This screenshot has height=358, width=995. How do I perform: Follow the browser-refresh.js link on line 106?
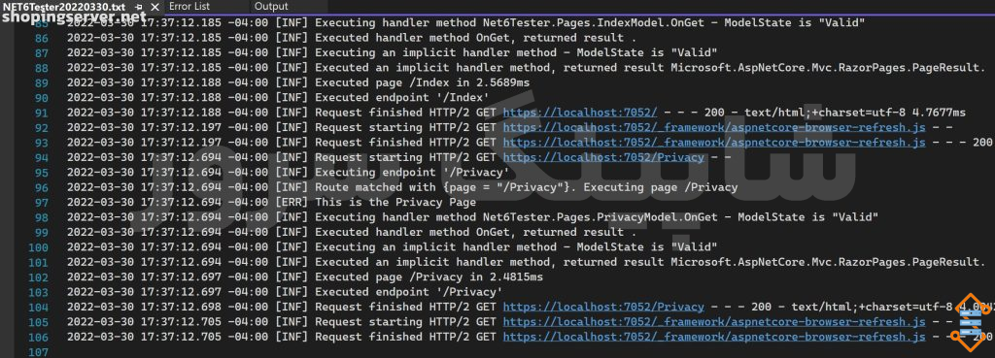click(714, 337)
